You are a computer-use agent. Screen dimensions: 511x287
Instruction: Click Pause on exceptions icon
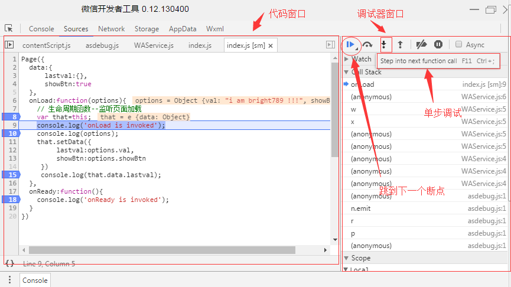coord(438,44)
